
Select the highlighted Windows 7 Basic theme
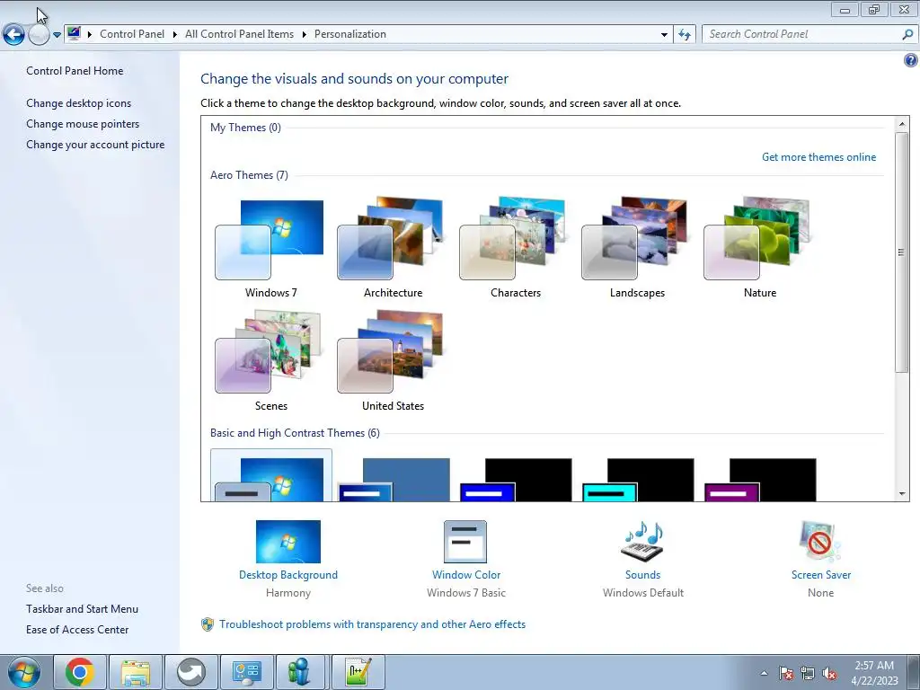click(270, 476)
